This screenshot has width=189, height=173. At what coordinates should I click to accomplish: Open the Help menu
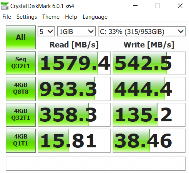[71, 17]
